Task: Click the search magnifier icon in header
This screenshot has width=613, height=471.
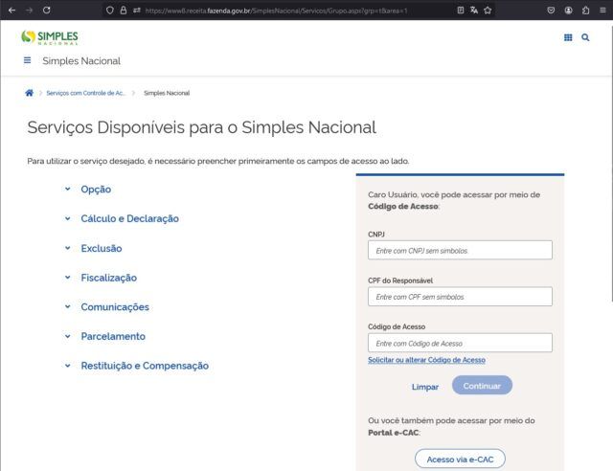Action: (x=585, y=37)
